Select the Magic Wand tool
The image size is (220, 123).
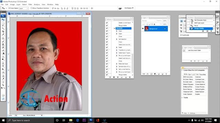point(3,29)
